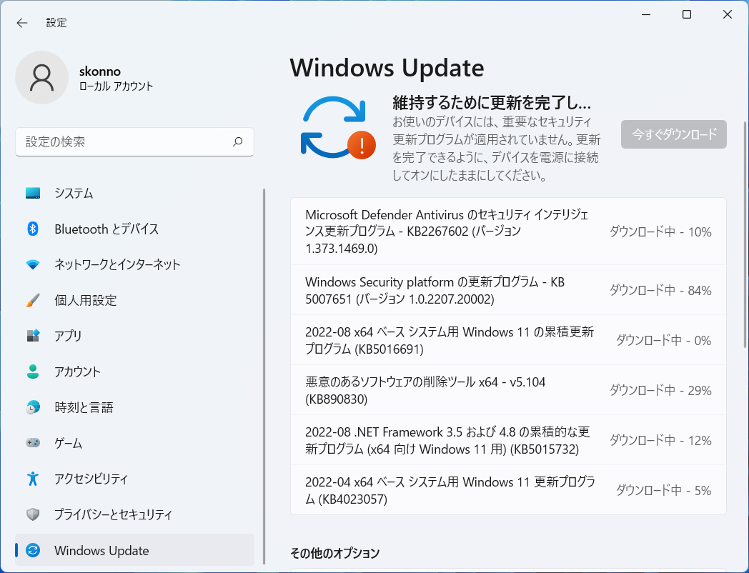Click the .NET Framework KB5015732 update row

pos(508,440)
